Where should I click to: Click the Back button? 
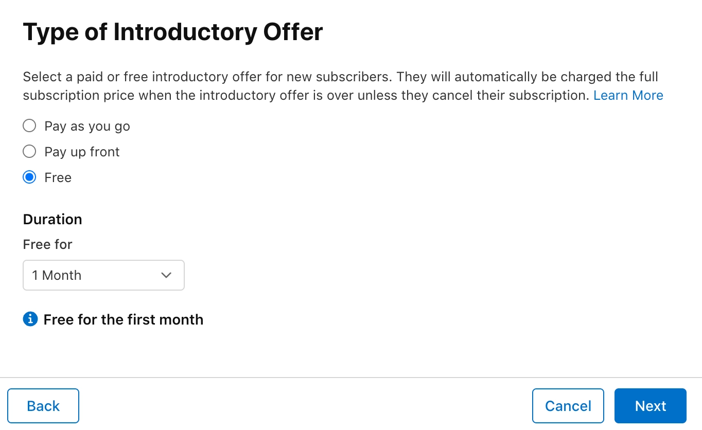(x=43, y=406)
